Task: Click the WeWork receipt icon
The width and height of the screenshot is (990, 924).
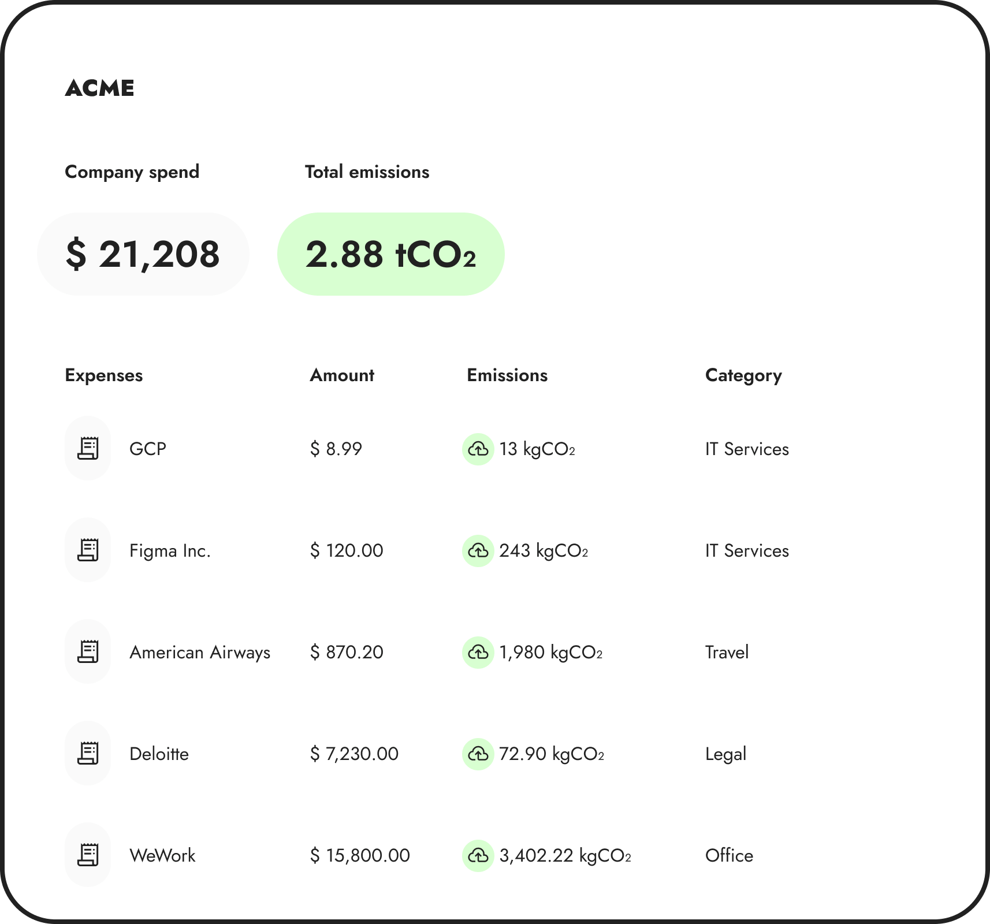Action: point(88,855)
